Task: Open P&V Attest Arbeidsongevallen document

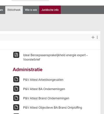Action: tap(43, 80)
